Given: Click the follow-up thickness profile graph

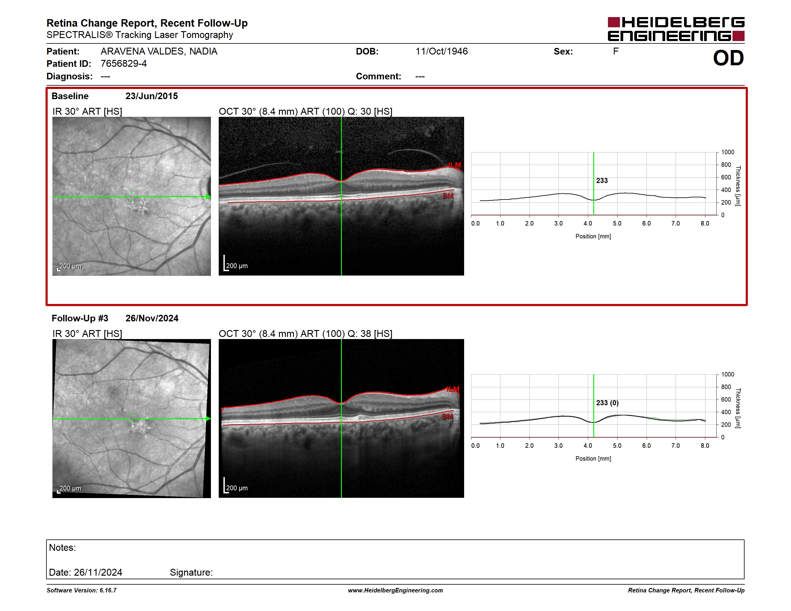Looking at the screenshot, I should coord(594,406).
